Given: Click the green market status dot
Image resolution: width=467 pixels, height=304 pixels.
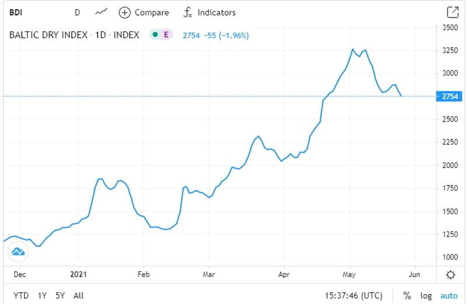Looking at the screenshot, I should tap(155, 34).
